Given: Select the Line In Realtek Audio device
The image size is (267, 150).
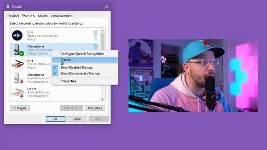Looking at the screenshot, I should [x=55, y=92].
